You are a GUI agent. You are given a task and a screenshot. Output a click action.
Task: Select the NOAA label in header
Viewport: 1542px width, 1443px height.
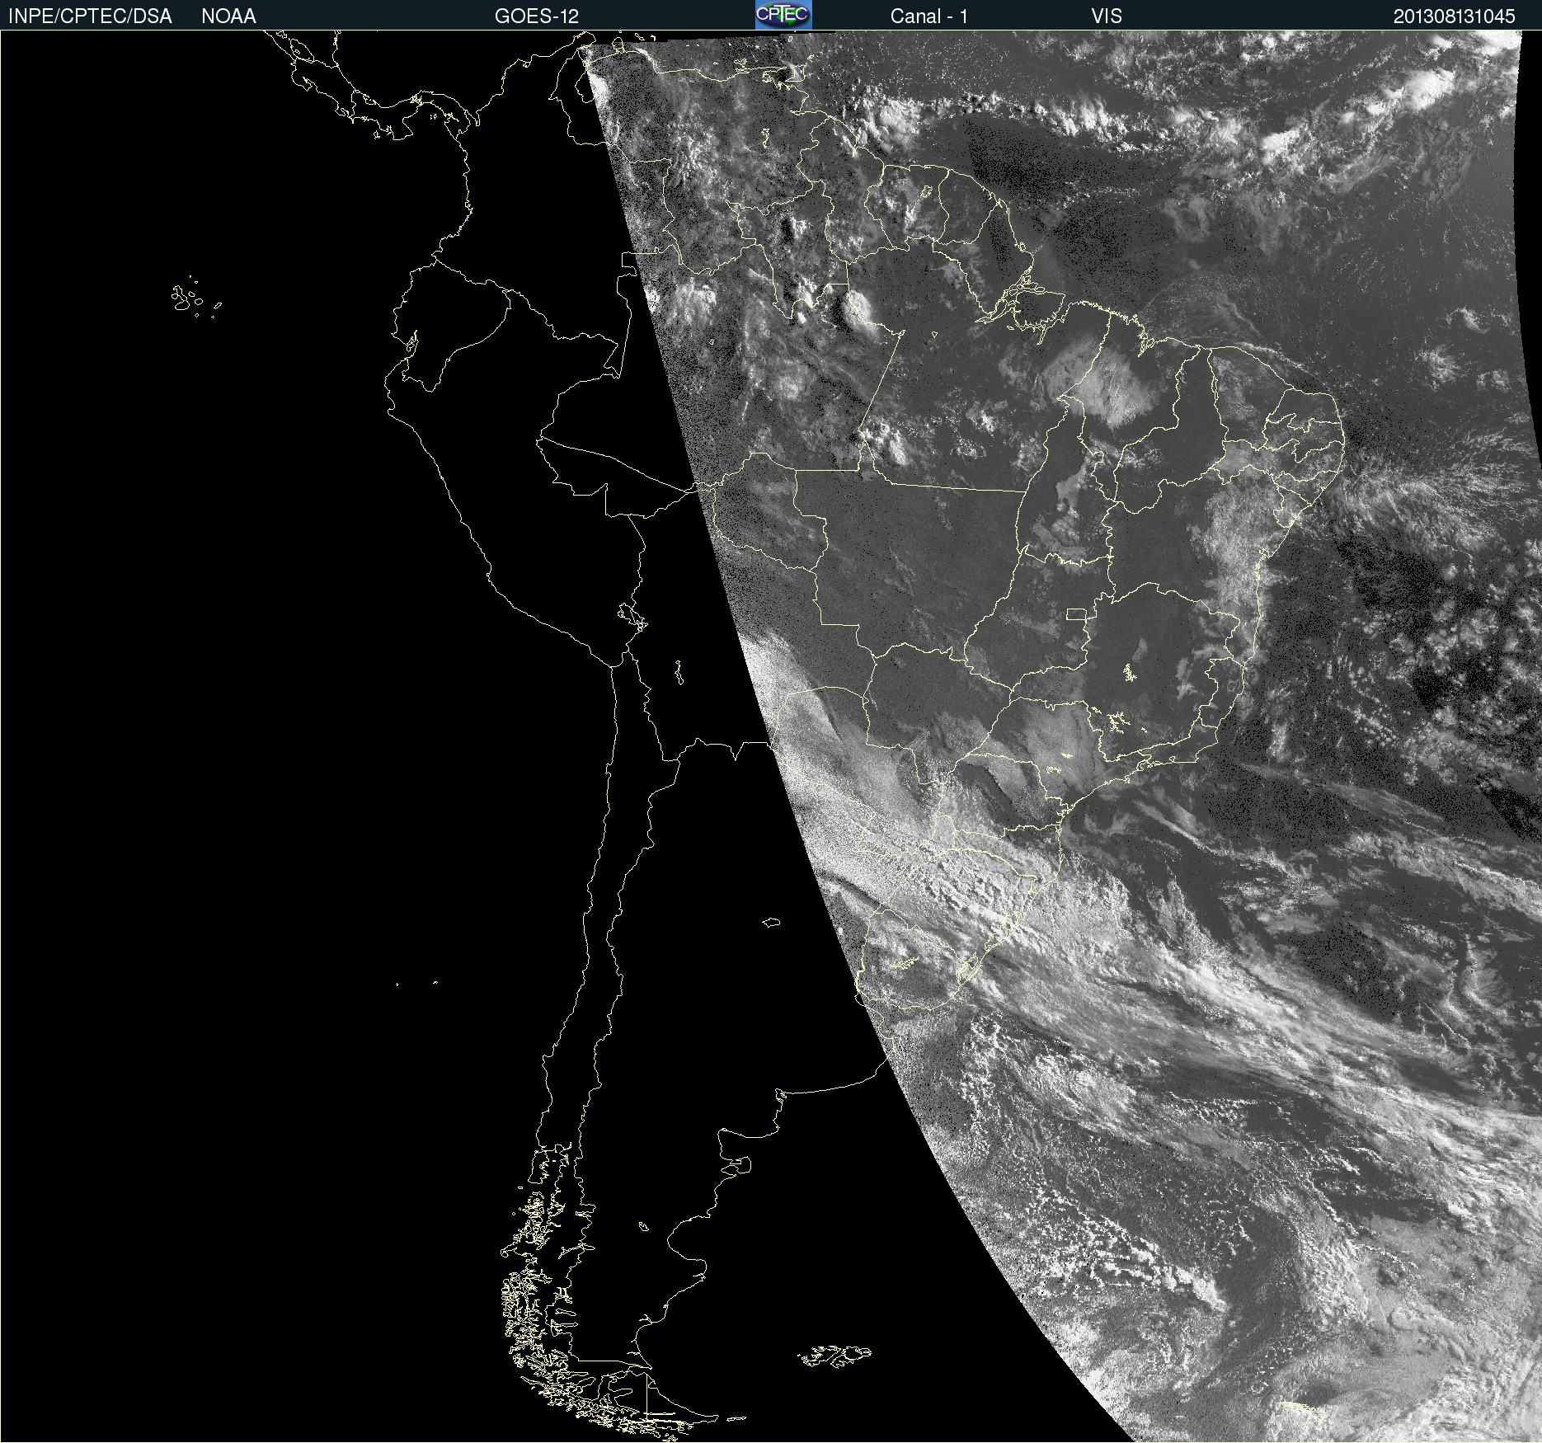[x=228, y=16]
